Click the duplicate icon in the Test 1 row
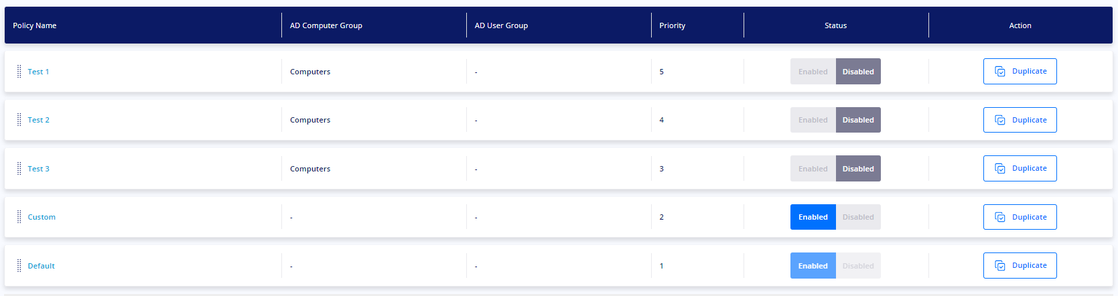Image resolution: width=1118 pixels, height=296 pixels. 1000,72
